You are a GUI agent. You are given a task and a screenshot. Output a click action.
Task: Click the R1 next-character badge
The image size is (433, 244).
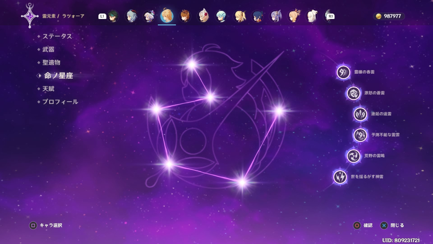331,16
